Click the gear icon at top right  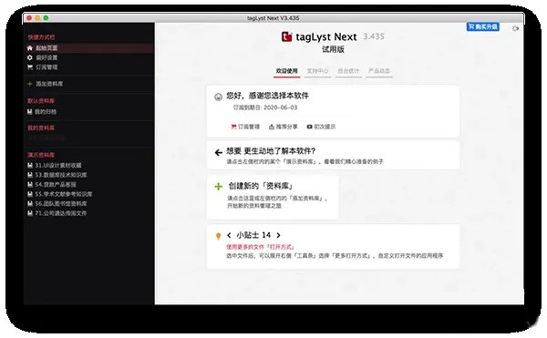515,28
